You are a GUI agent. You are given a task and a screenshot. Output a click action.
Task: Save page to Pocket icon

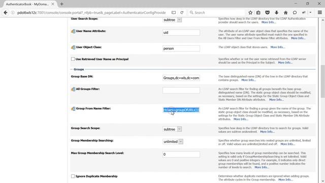click(x=268, y=13)
